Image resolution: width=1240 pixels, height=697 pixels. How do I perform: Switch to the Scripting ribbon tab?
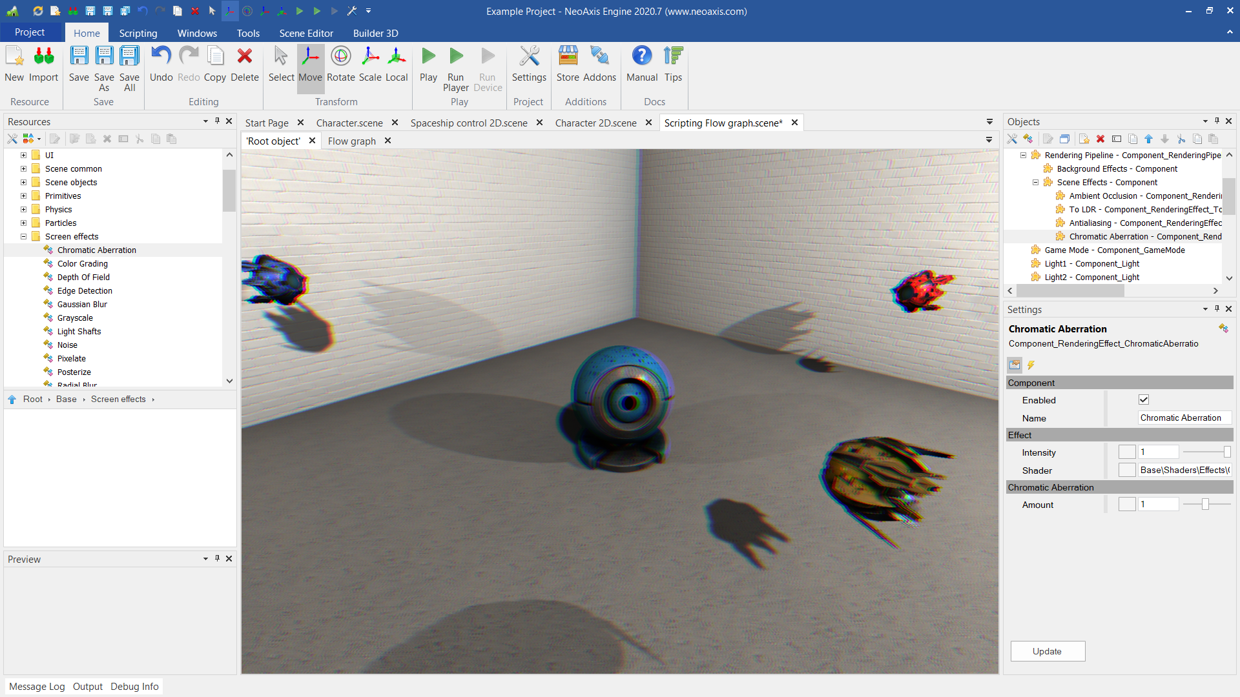click(138, 33)
